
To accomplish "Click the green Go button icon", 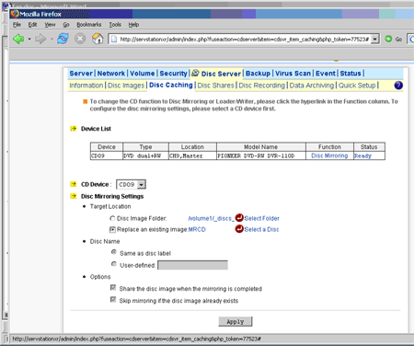I will 388,39.
